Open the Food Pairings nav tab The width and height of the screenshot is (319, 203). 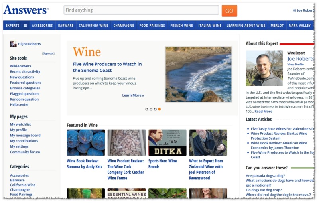coord(152,26)
